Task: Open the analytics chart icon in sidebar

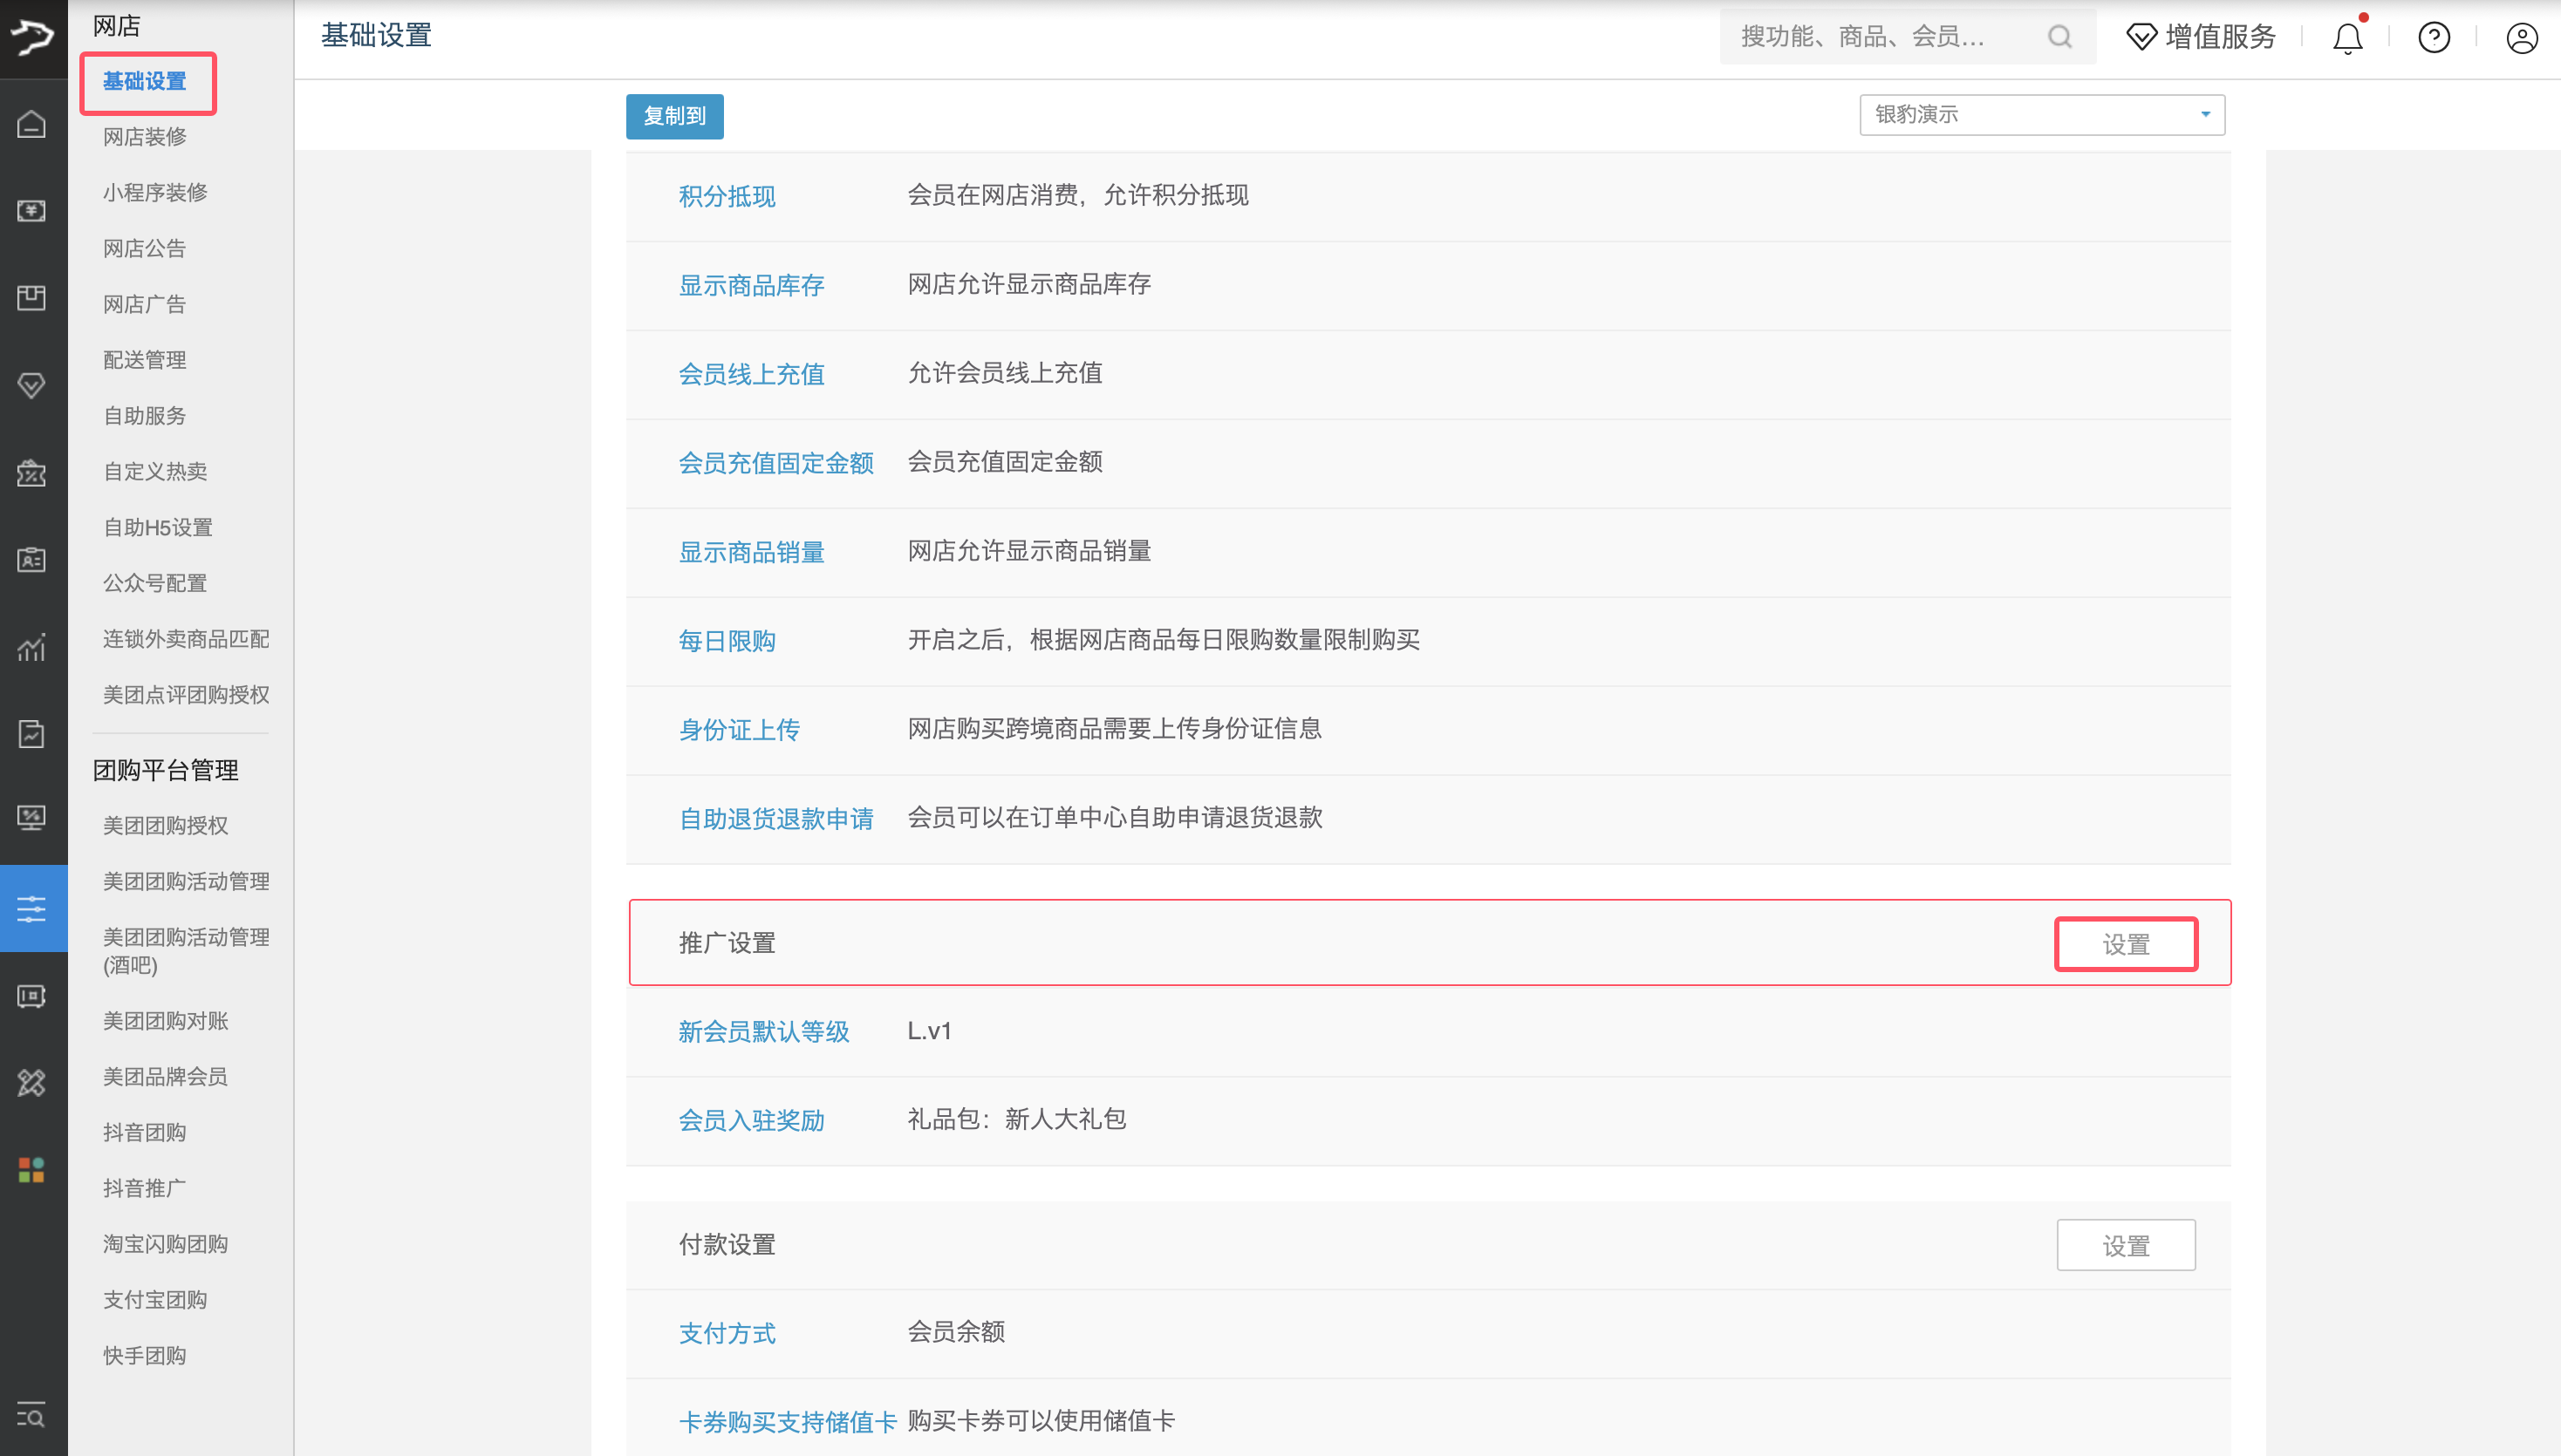Action: point(31,648)
